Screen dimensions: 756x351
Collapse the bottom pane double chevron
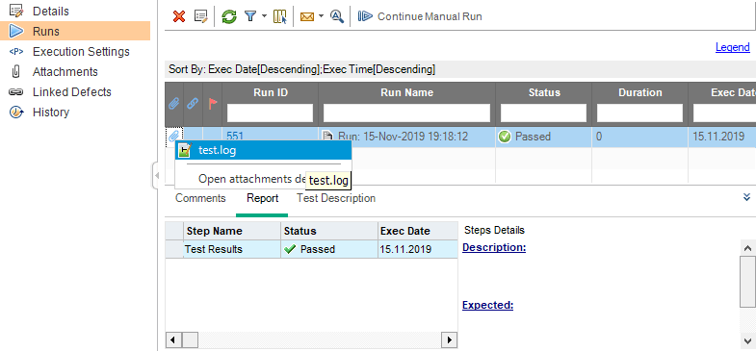pyautogui.click(x=746, y=197)
